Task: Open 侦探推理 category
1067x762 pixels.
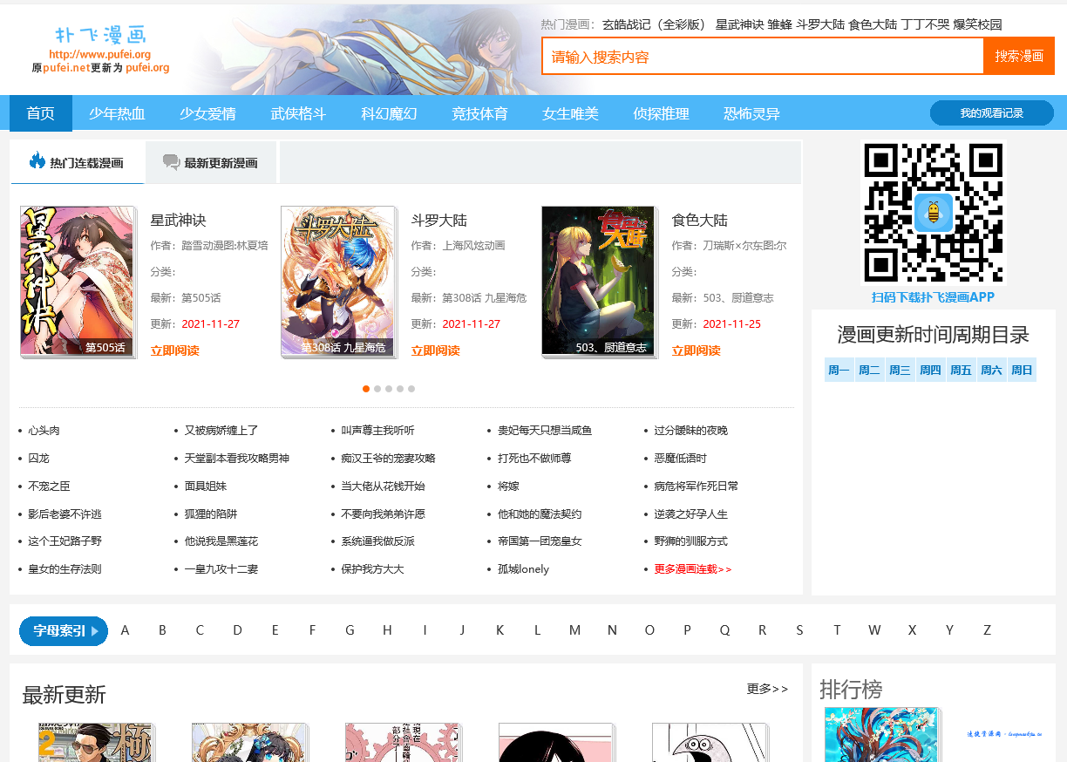Action: coord(661,113)
